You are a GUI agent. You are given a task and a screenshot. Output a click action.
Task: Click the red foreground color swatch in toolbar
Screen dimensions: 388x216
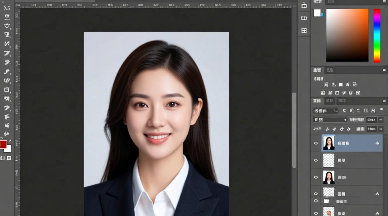coord(3,145)
